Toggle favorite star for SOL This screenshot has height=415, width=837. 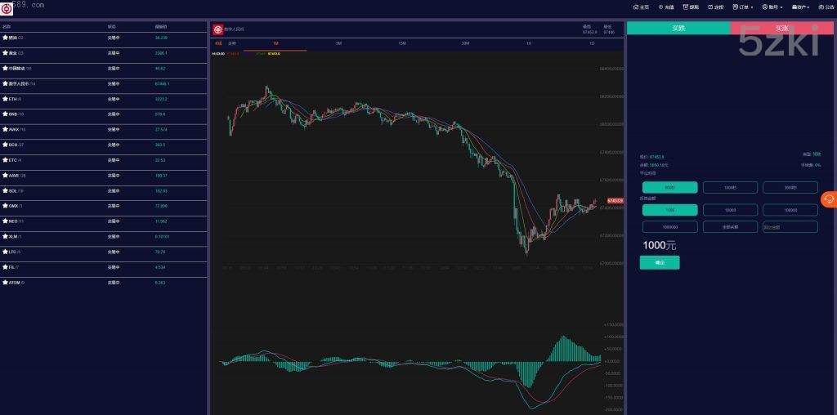tap(5, 190)
